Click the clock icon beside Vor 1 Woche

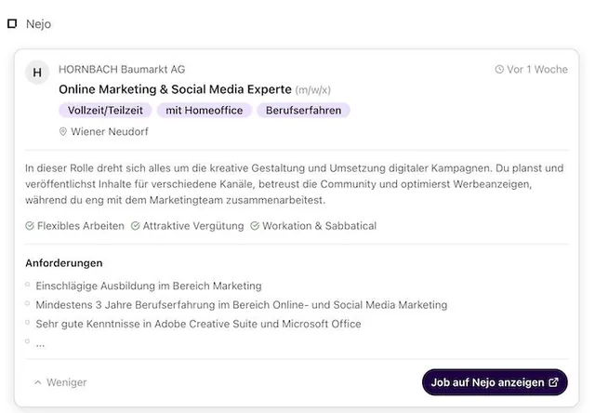pos(499,70)
